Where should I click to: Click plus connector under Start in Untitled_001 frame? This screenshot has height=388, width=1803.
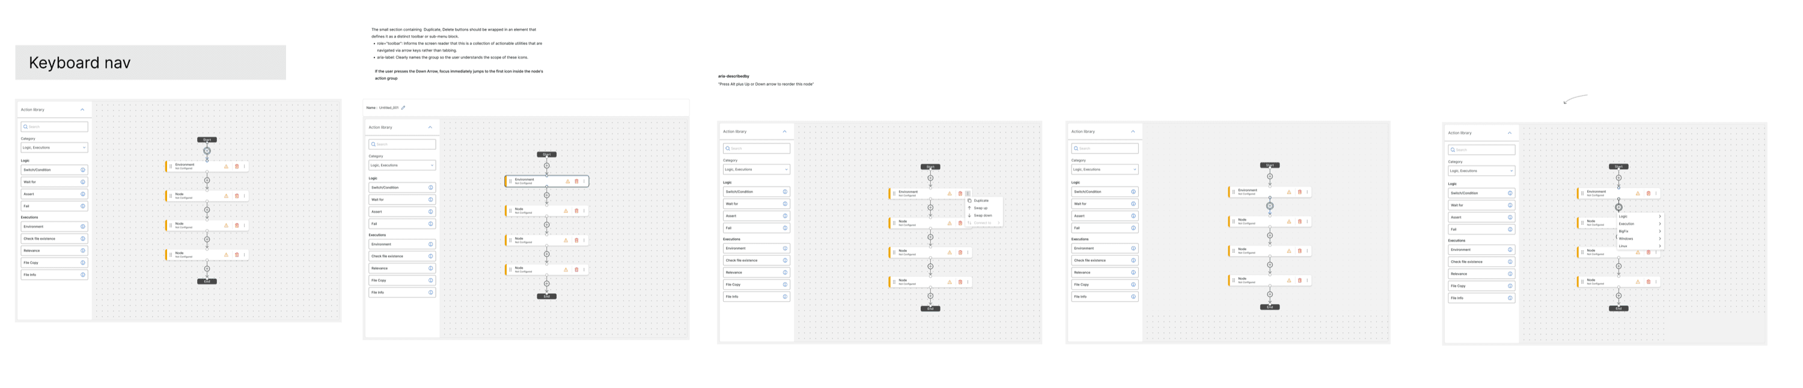547,166
